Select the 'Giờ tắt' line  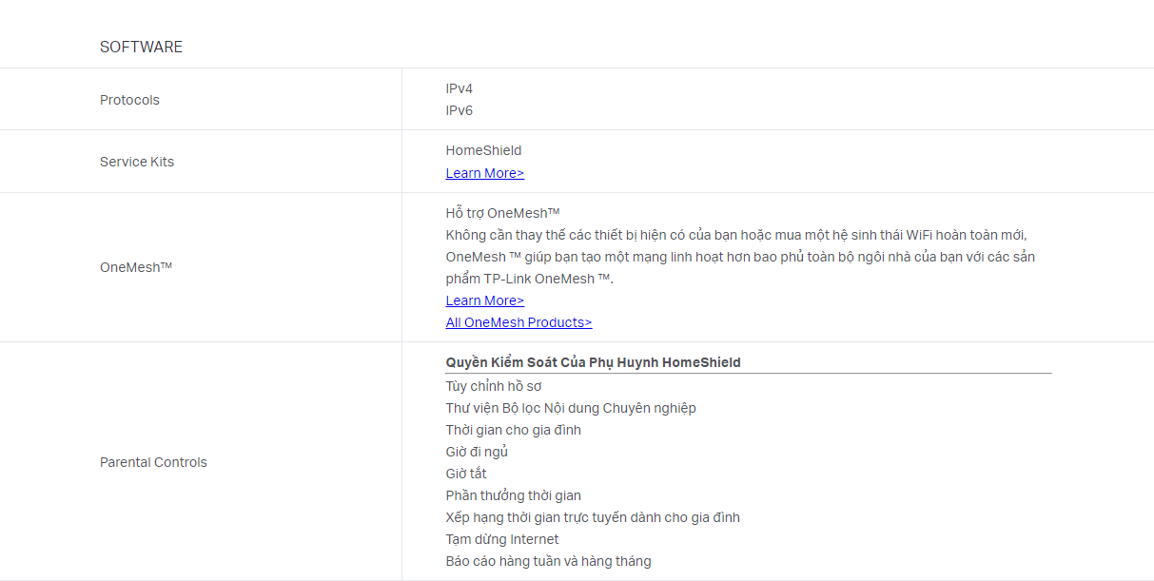tap(466, 474)
